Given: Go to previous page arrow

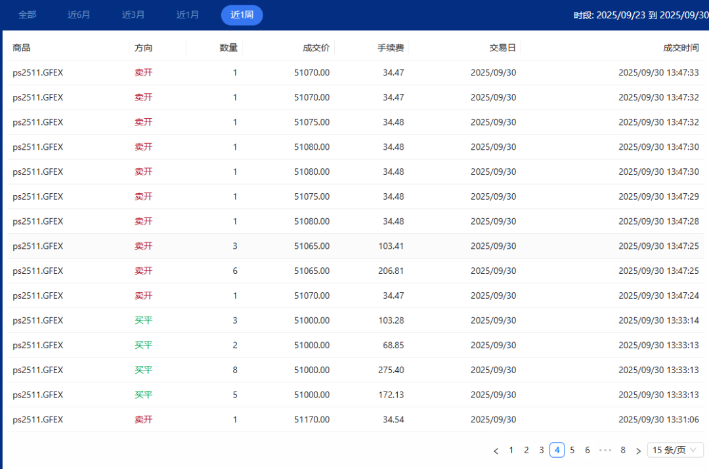Looking at the screenshot, I should pyautogui.click(x=496, y=451).
